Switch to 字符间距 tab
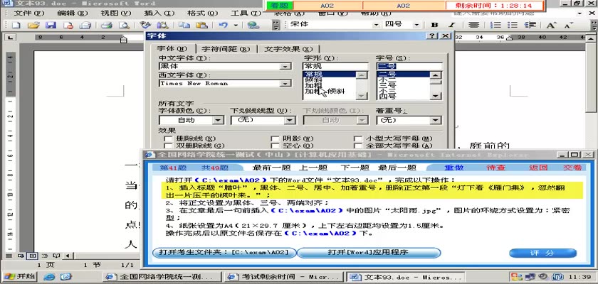Image resolution: width=598 pixels, height=284 pixels. click(x=226, y=49)
